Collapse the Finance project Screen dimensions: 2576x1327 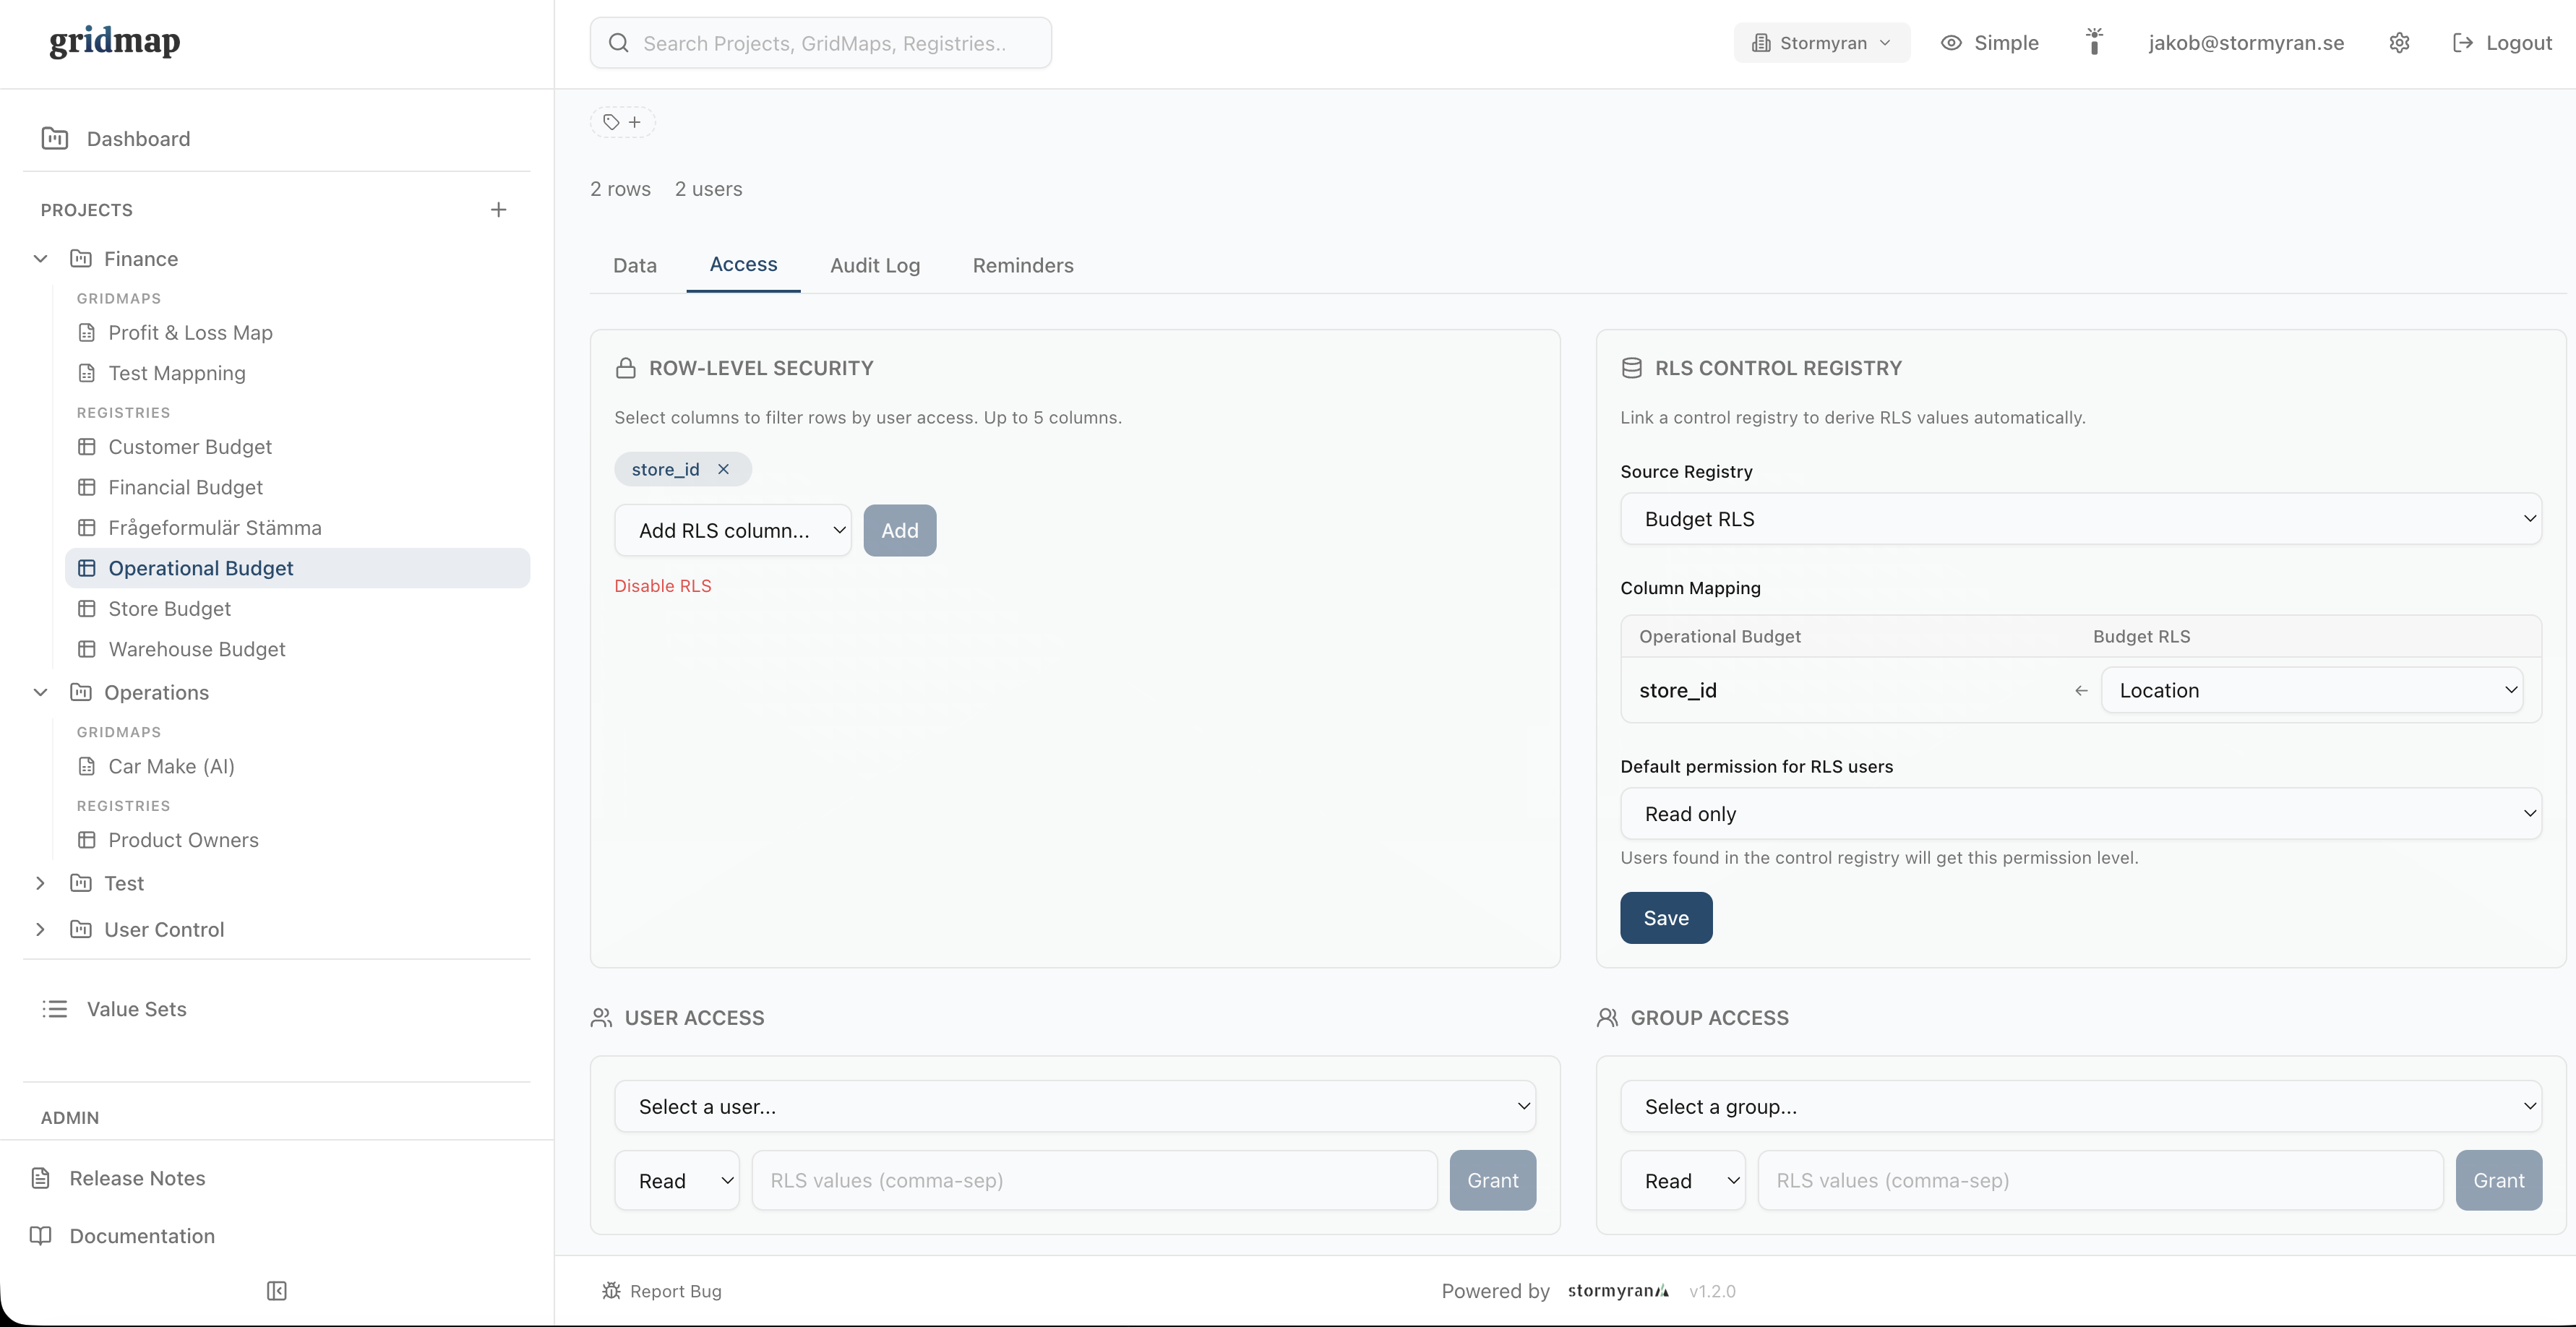[40, 259]
